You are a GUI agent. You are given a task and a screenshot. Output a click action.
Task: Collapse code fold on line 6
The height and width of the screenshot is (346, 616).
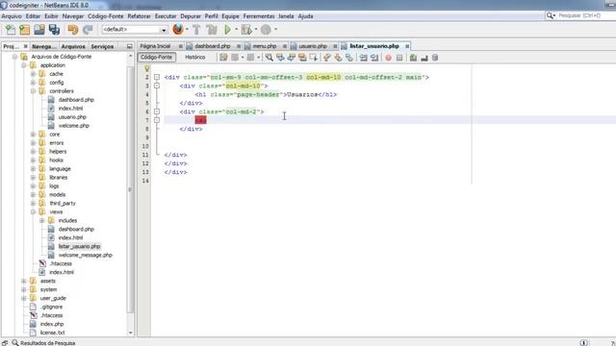[x=157, y=111]
